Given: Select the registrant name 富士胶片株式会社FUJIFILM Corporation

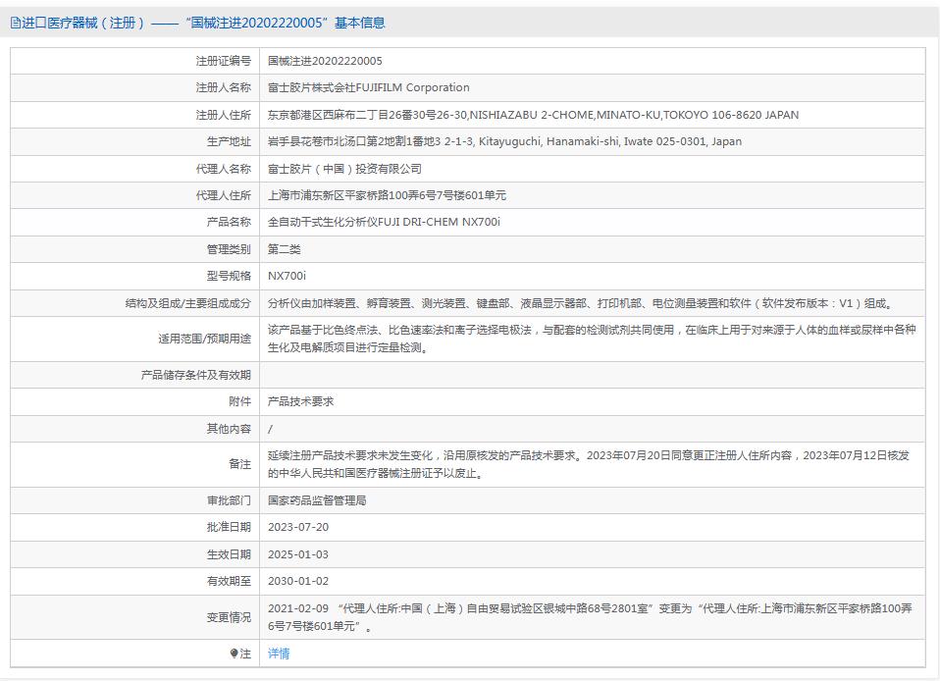Looking at the screenshot, I should click(x=368, y=87).
